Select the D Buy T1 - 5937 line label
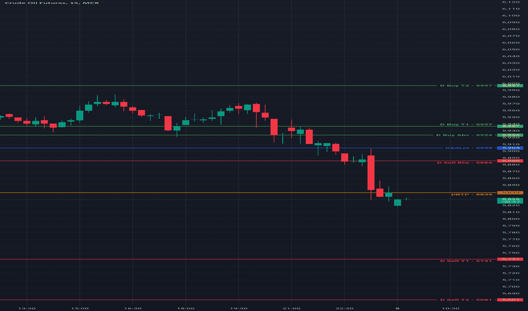Image resolution: width=528 pixels, height=311 pixels. click(x=466, y=124)
